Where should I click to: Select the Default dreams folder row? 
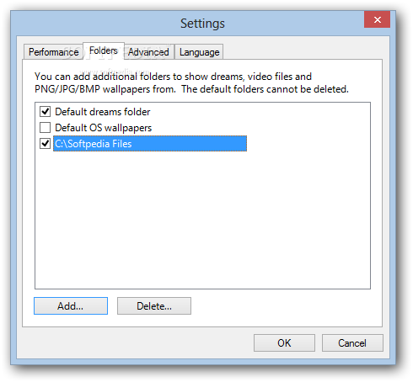pos(103,112)
